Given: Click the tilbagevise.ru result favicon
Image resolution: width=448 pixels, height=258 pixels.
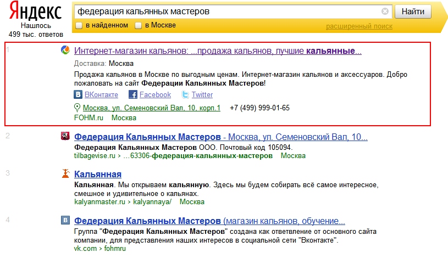Looking at the screenshot, I should 65,136.
